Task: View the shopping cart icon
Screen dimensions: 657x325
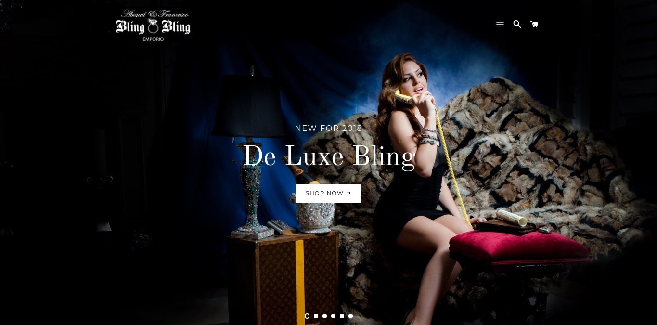Action: click(x=534, y=24)
